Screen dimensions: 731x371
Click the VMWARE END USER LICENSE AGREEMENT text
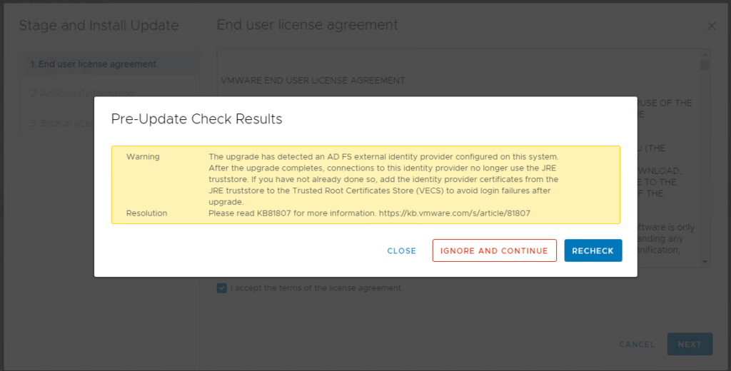pos(313,81)
